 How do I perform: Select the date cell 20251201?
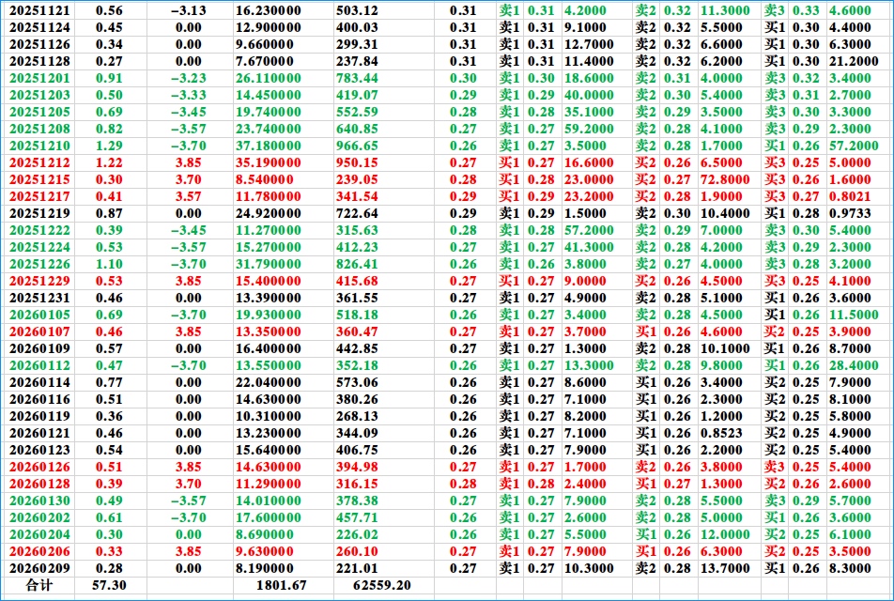click(39, 78)
